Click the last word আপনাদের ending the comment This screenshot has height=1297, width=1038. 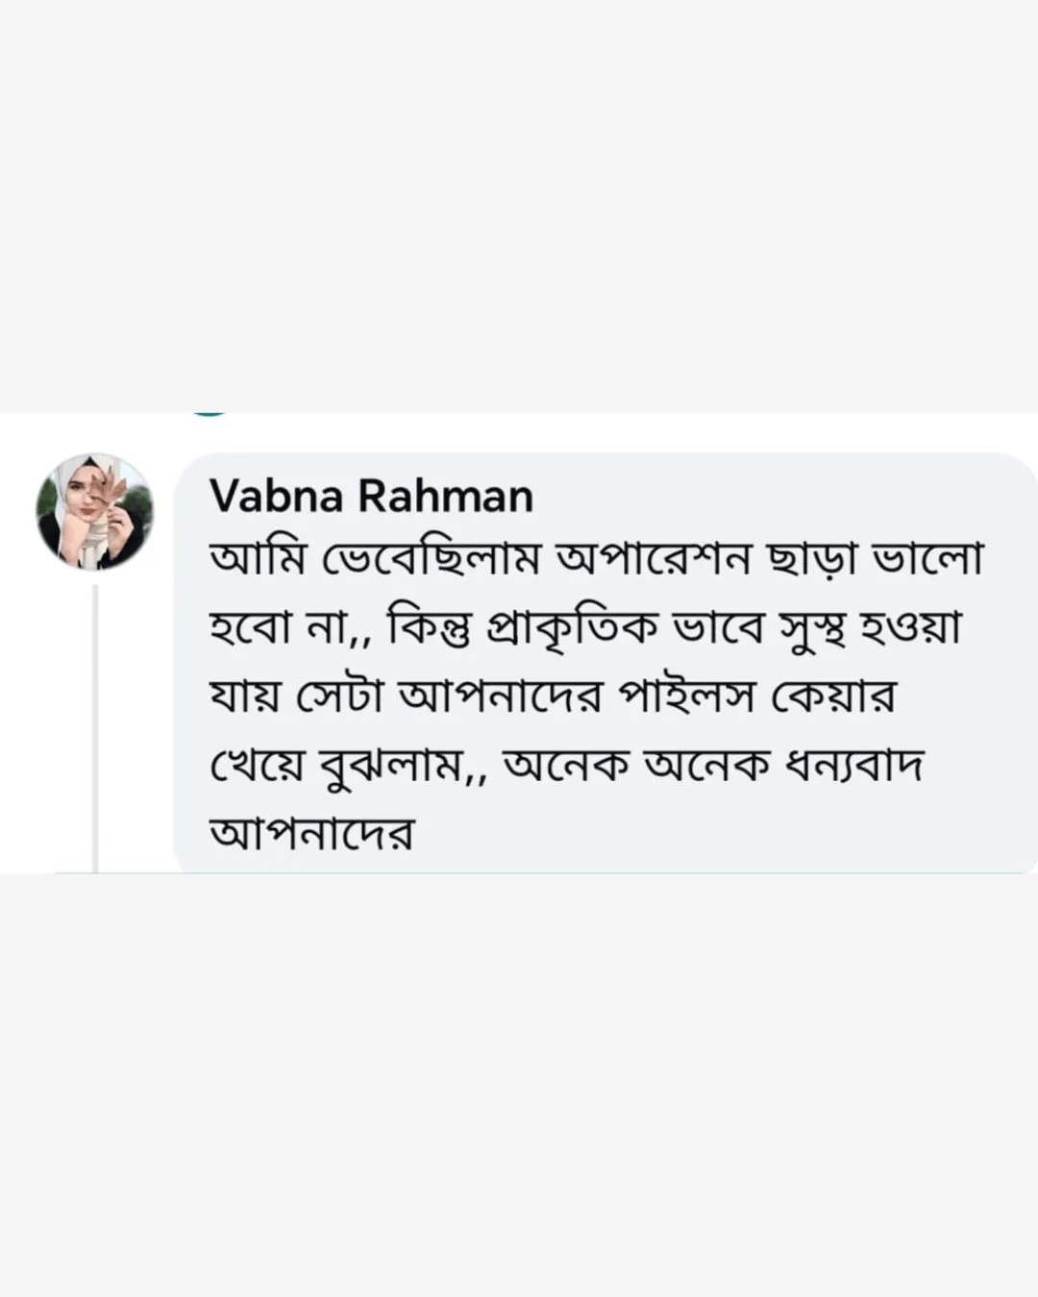(x=311, y=833)
